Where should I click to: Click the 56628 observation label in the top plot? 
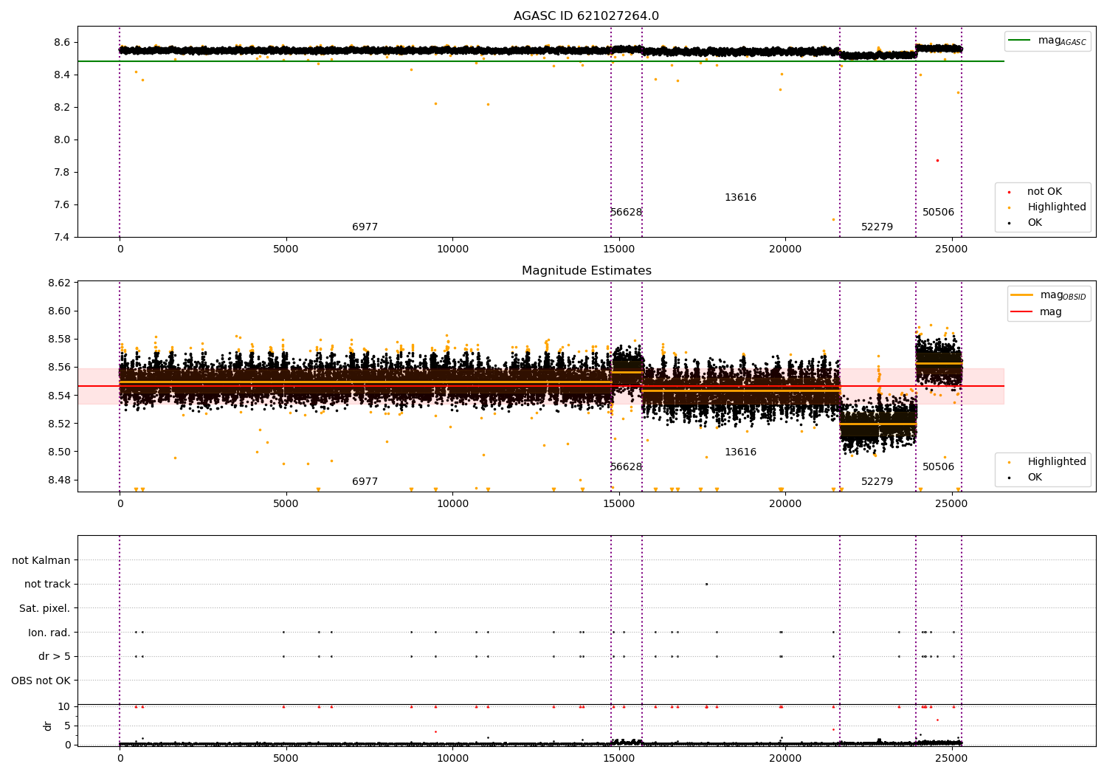tap(626, 213)
